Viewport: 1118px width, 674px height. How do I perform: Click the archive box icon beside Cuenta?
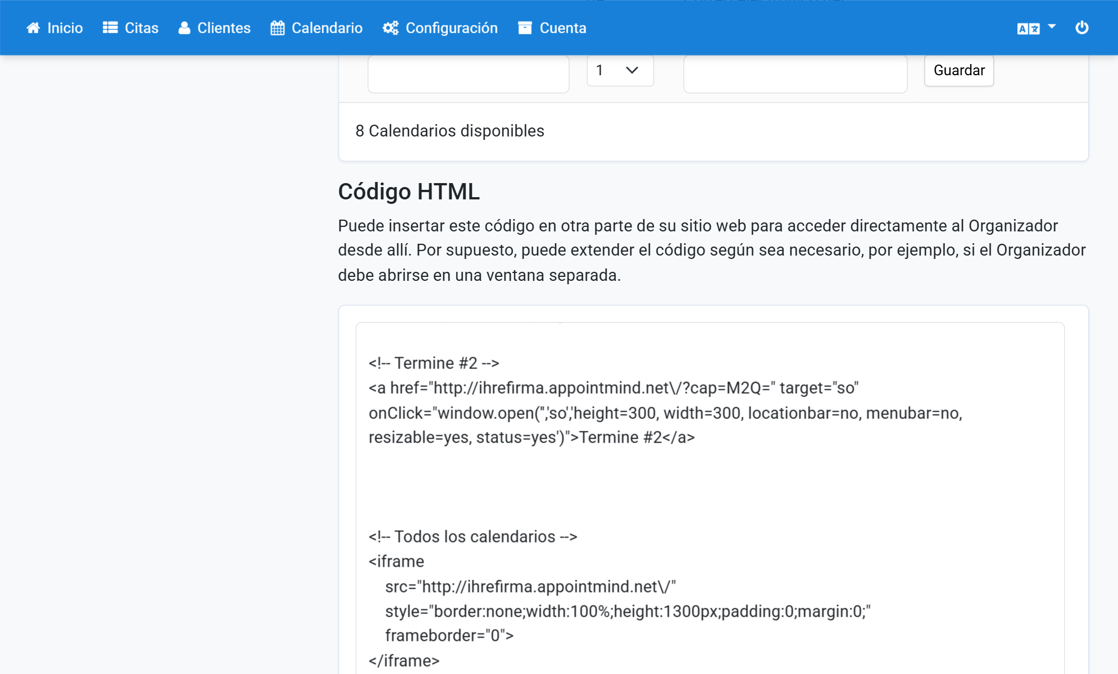pyautogui.click(x=525, y=28)
